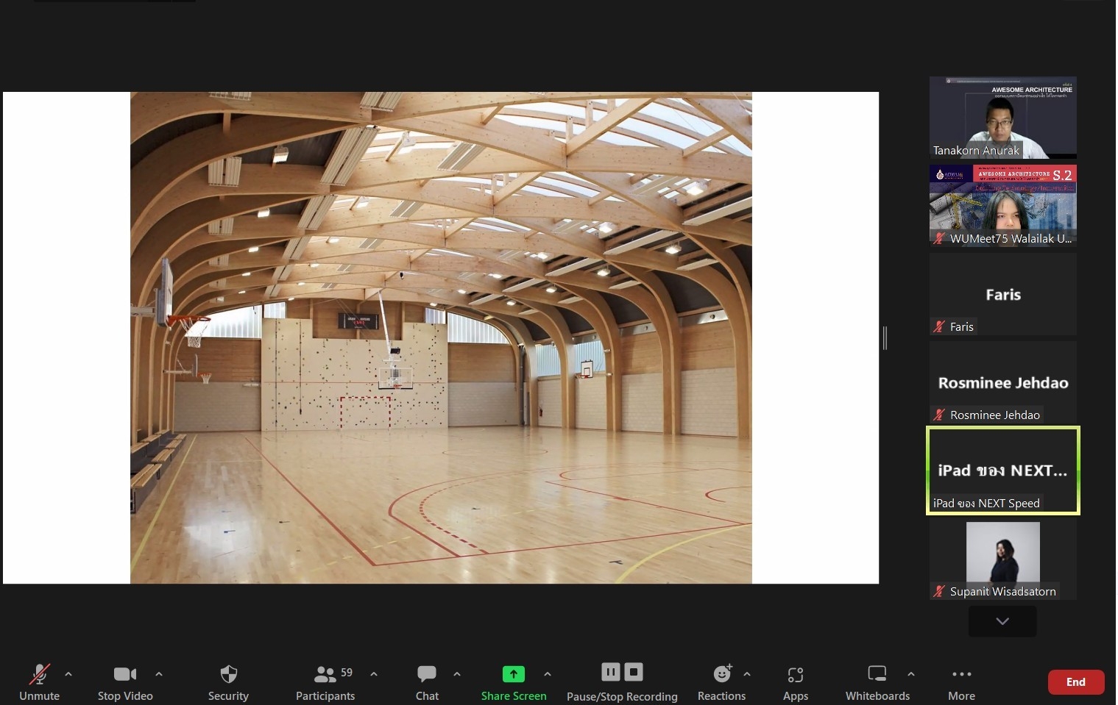Open the More options ellipsis
Image resolution: width=1118 pixels, height=705 pixels.
tap(961, 674)
